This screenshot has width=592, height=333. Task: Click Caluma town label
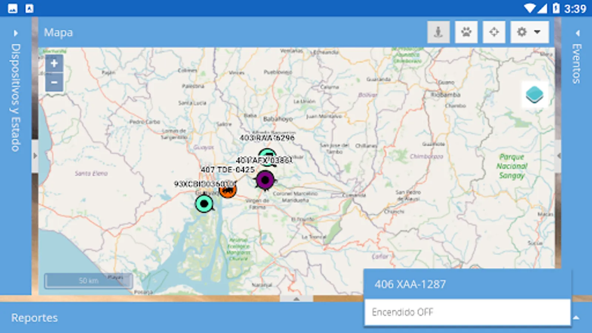(x=329, y=87)
